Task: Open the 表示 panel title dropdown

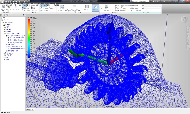Action: point(34,13)
